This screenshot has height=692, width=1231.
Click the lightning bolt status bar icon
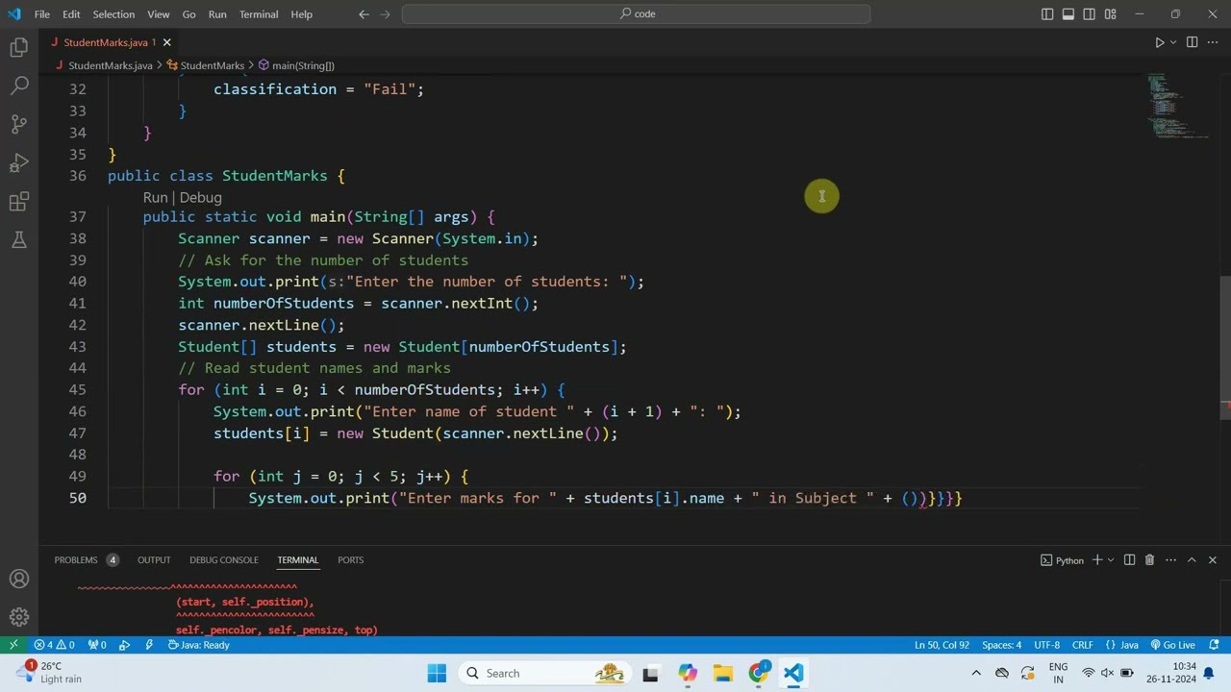149,645
